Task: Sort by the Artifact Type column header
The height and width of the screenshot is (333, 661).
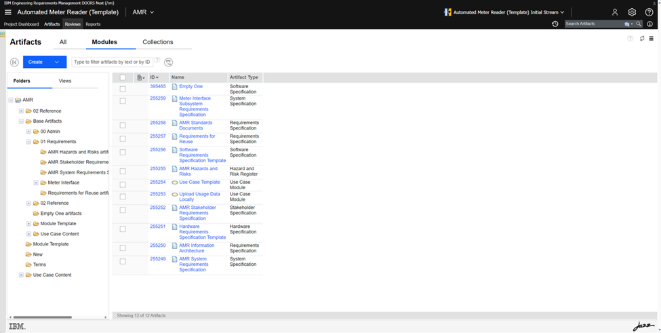Action: [x=245, y=77]
